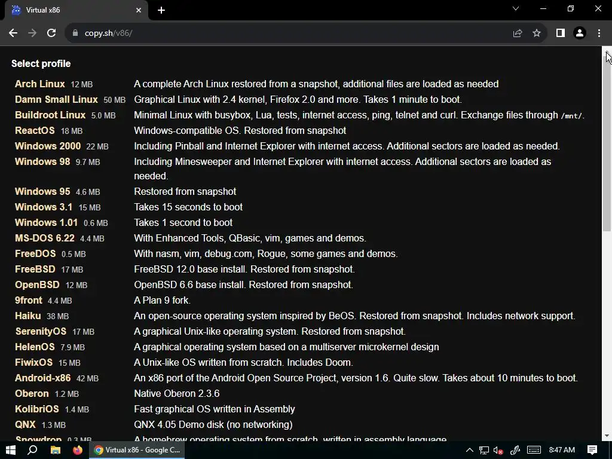
Task: Select Virtual x86 Chrome taskbar button
Action: (137, 450)
